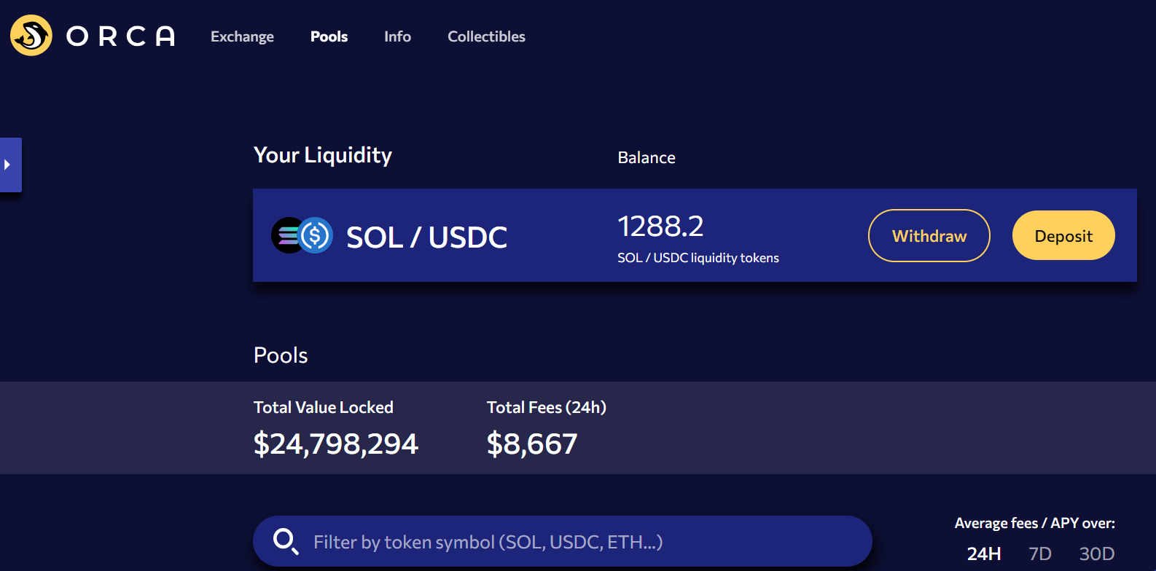Click the search magnifier icon
1156x571 pixels.
coord(285,541)
